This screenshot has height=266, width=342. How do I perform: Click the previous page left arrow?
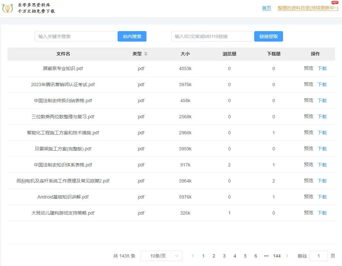[193, 256]
